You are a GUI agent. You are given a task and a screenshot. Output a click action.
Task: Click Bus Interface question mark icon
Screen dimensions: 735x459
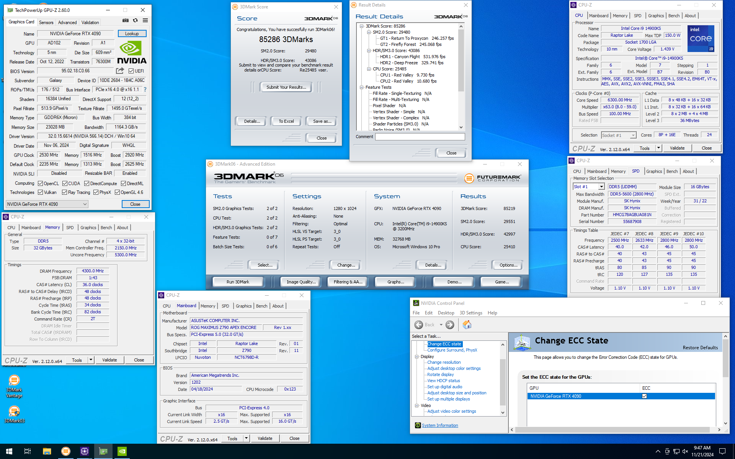(x=145, y=90)
